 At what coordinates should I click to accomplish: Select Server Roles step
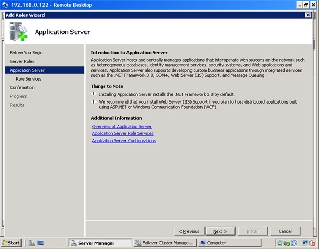(x=22, y=61)
